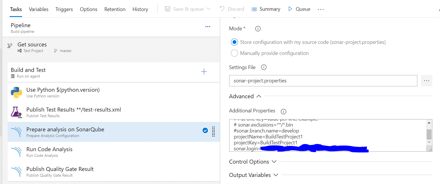This screenshot has width=440, height=184.
Task: Click the Settings File input field
Action: (x=323, y=81)
